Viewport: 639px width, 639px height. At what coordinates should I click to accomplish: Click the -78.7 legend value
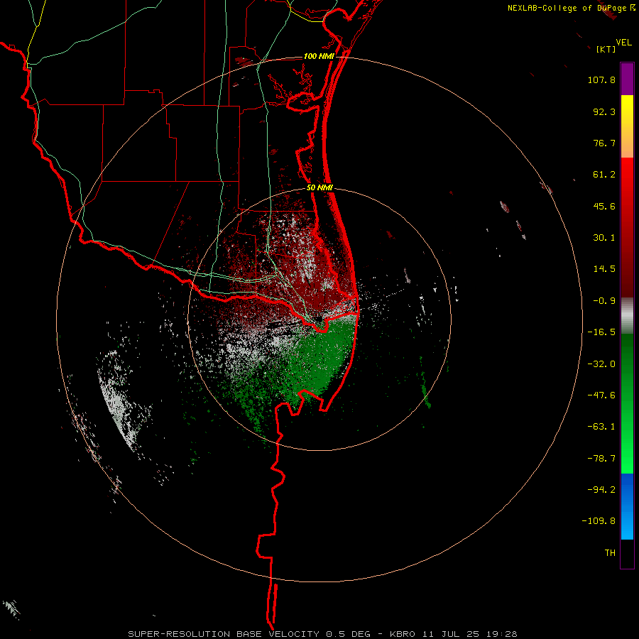tap(601, 459)
